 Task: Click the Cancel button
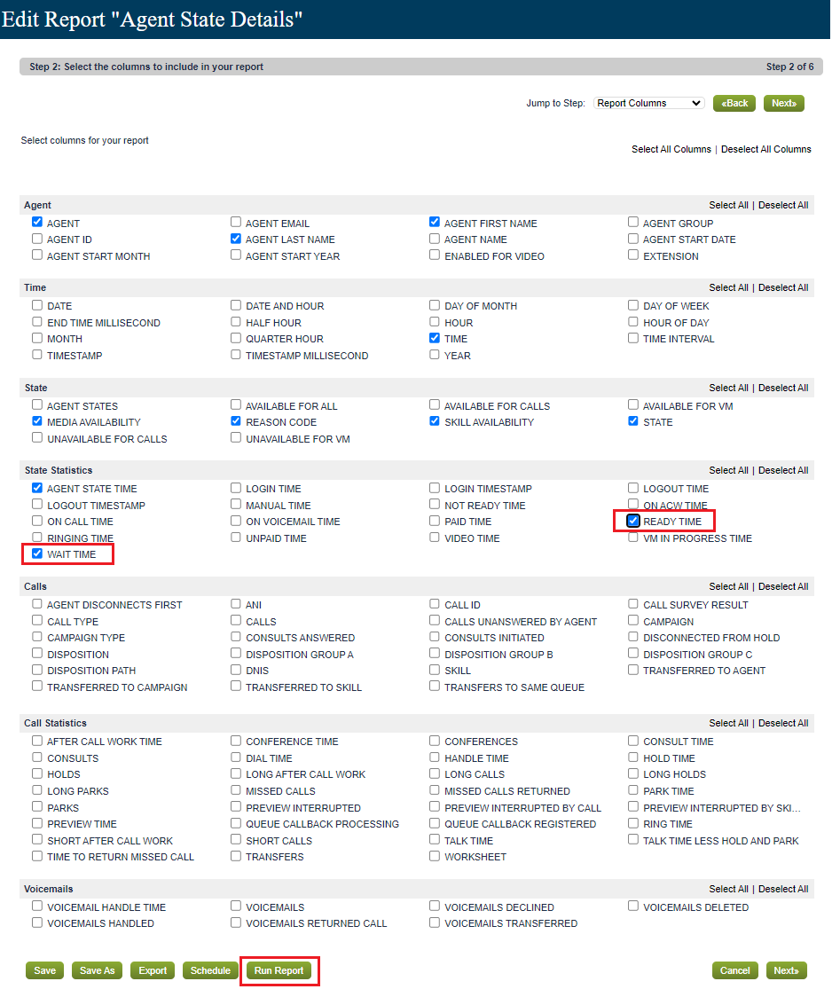pyautogui.click(x=734, y=970)
